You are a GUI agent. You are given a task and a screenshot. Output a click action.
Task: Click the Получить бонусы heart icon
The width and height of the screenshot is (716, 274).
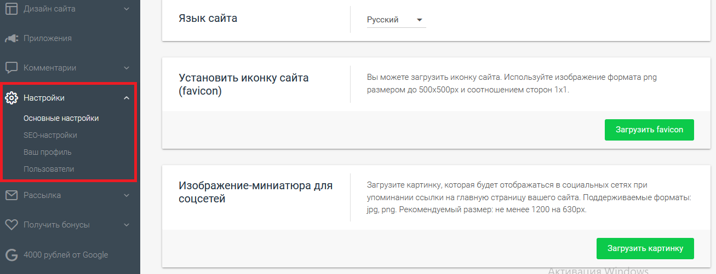[12, 225]
